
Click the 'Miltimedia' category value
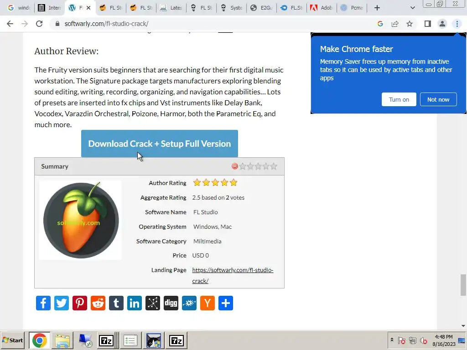coord(208,242)
